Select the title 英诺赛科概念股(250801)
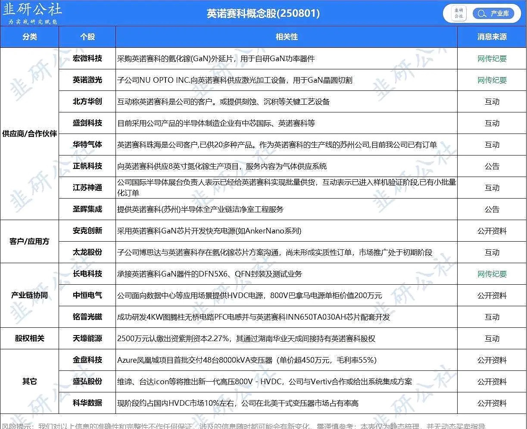Viewport: 527px width, 429px height. 263,13
